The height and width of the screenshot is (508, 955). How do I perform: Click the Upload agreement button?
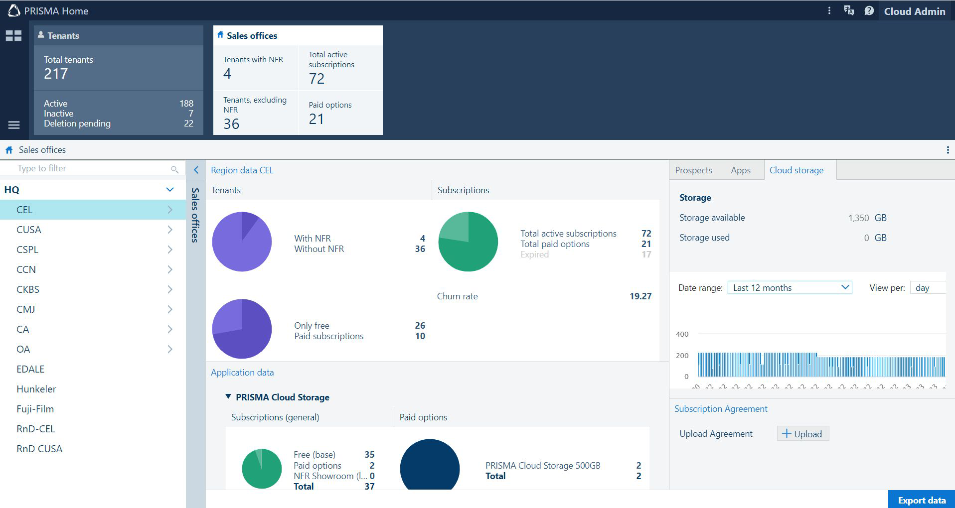802,434
